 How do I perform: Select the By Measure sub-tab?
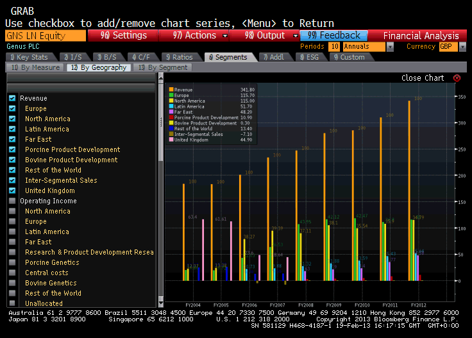[x=35, y=68]
